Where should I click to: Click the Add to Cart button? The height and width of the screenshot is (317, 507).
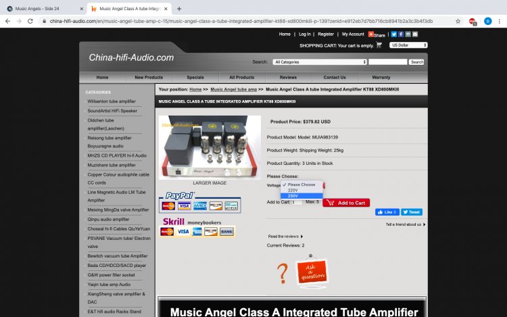click(346, 203)
